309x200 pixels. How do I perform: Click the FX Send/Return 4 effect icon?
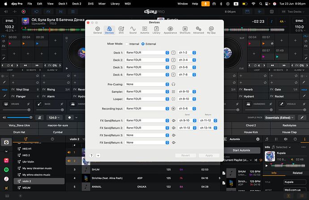(x=174, y=142)
